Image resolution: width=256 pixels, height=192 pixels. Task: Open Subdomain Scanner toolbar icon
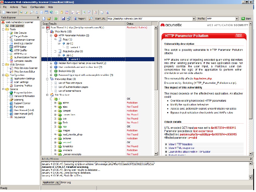(37, 12)
